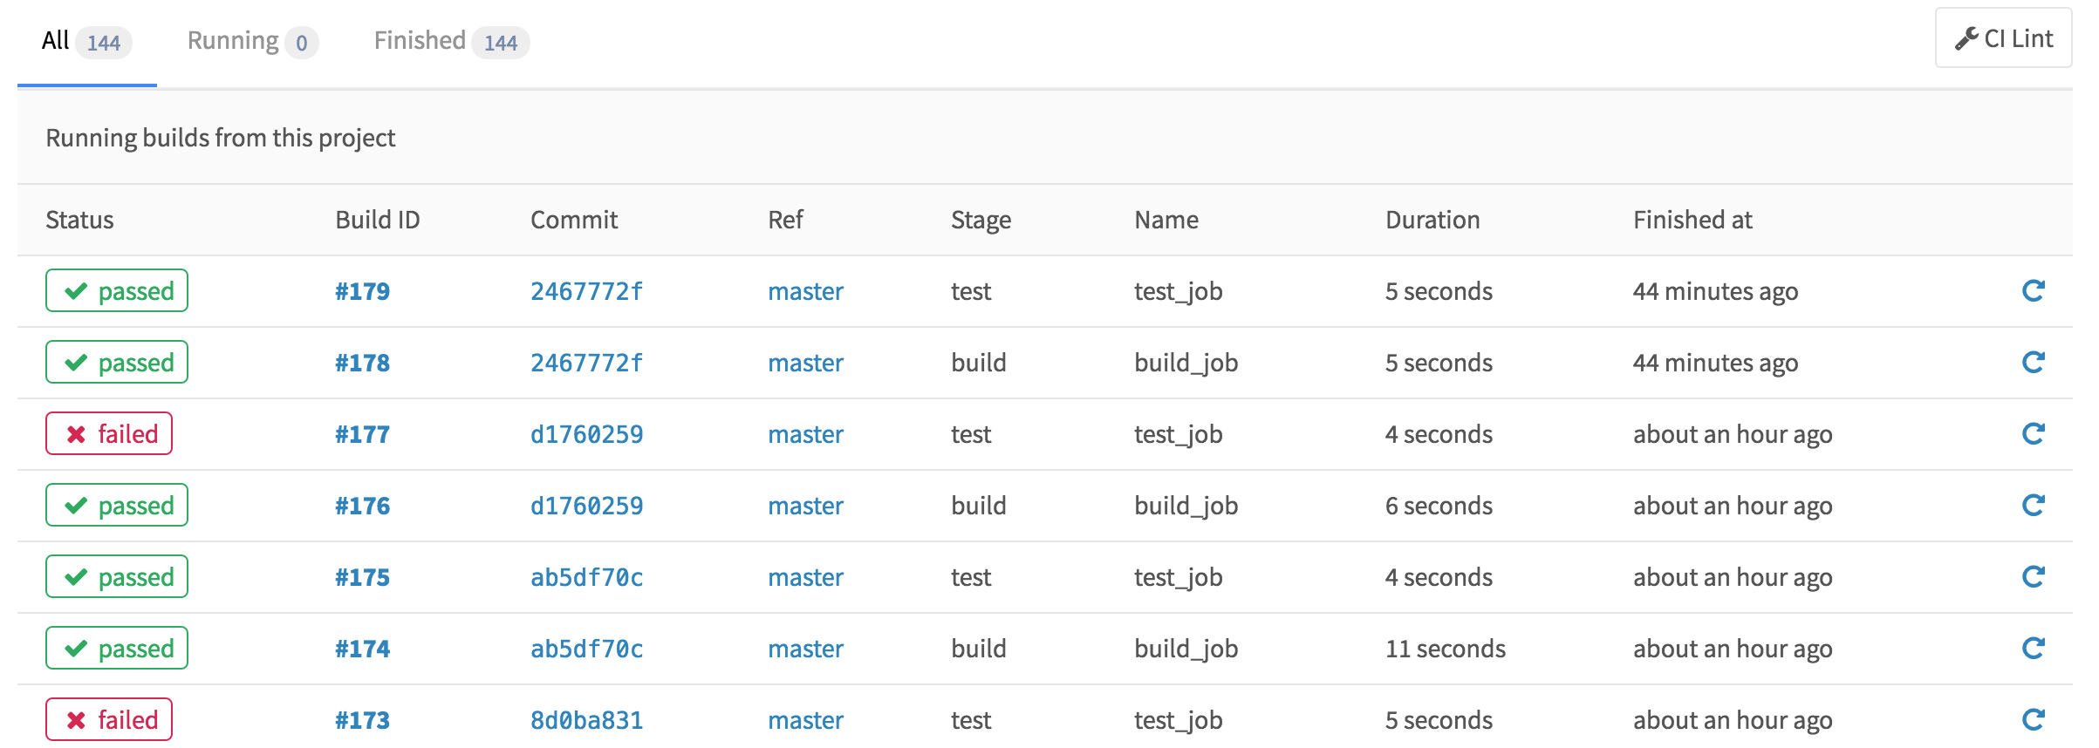Open the CI Lint tool
This screenshot has width=2099, height=748.
pos(2003,38)
